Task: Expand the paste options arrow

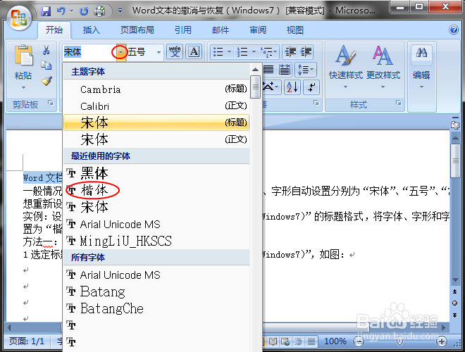Action: 23,88
